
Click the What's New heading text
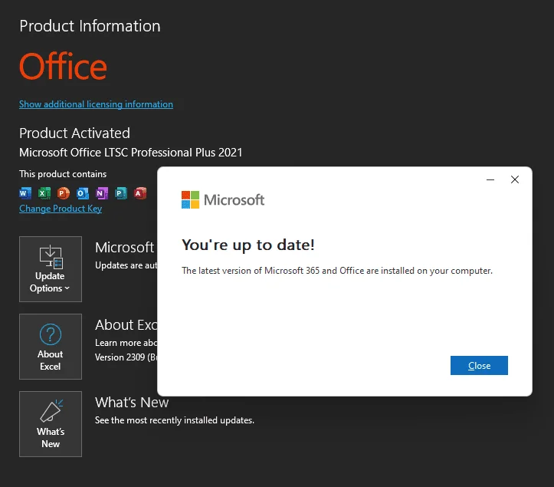tap(132, 403)
